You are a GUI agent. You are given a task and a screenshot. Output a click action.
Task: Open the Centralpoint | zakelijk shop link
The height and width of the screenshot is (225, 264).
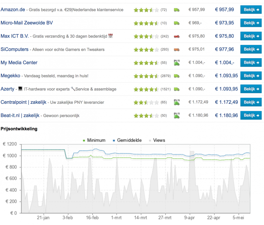[x=23, y=102]
